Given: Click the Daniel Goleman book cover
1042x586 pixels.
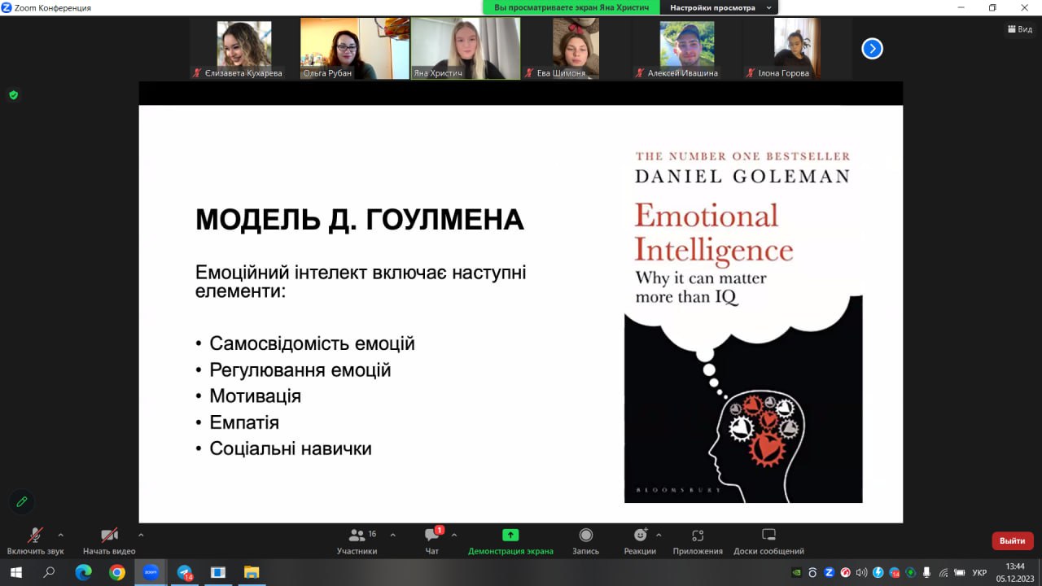Looking at the screenshot, I should click(x=743, y=323).
